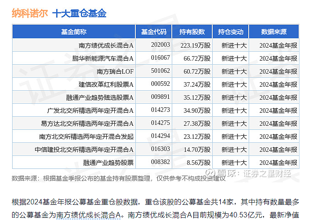Screen dimensions: 313x221
Task: Select fund code 014275
Action: (x=160, y=123)
